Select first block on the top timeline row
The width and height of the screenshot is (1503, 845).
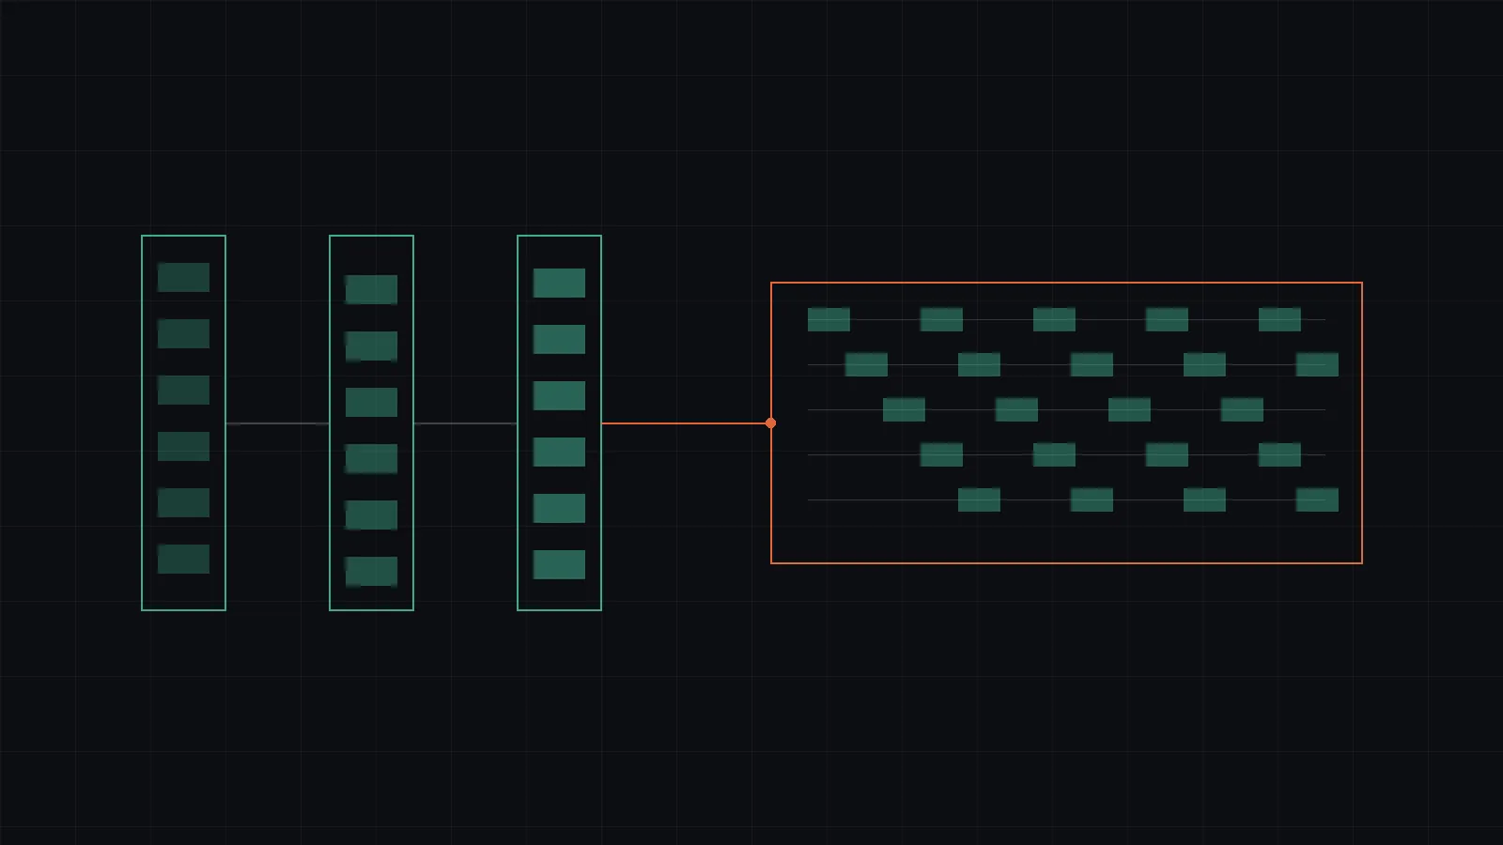(829, 319)
